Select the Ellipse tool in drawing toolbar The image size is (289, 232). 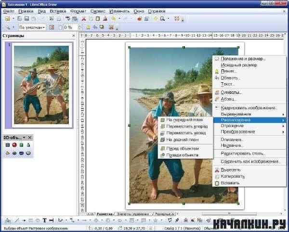click(38, 220)
